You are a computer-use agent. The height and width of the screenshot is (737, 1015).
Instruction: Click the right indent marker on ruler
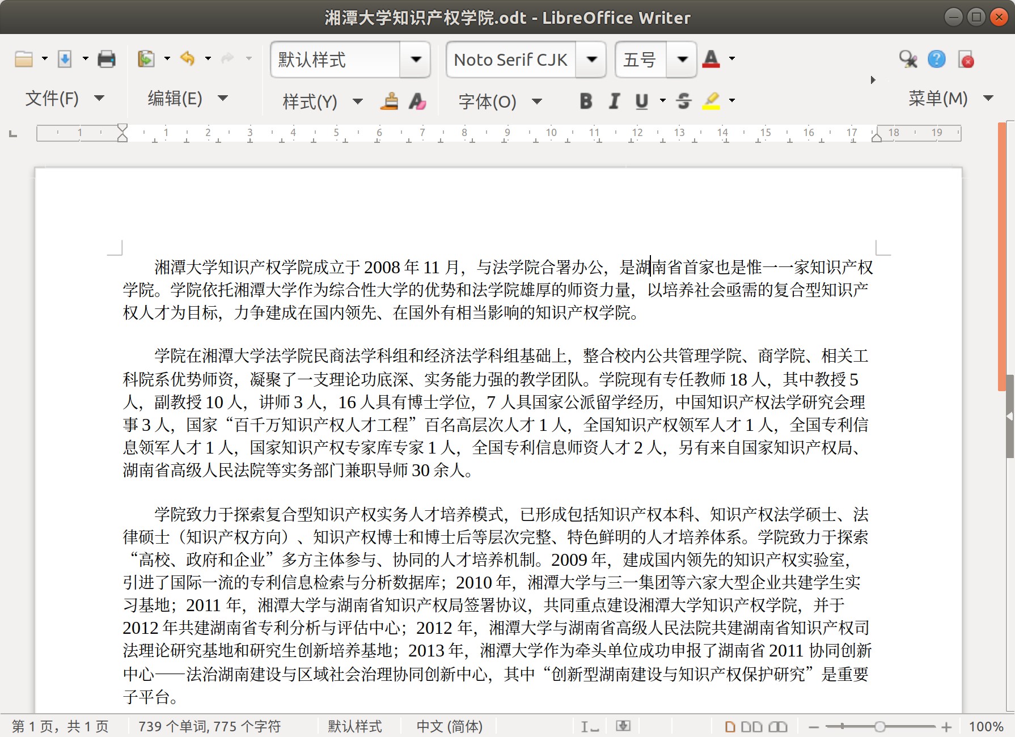pos(877,137)
